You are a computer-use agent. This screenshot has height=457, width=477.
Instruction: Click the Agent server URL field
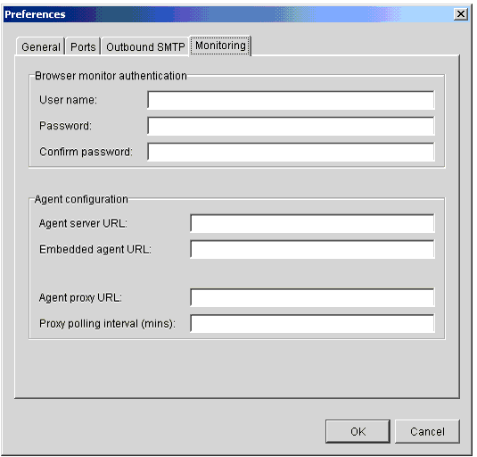point(312,223)
